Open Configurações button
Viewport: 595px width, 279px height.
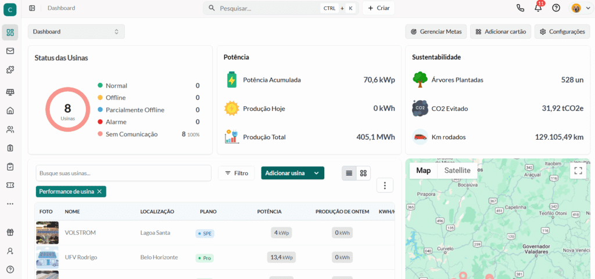(x=562, y=32)
